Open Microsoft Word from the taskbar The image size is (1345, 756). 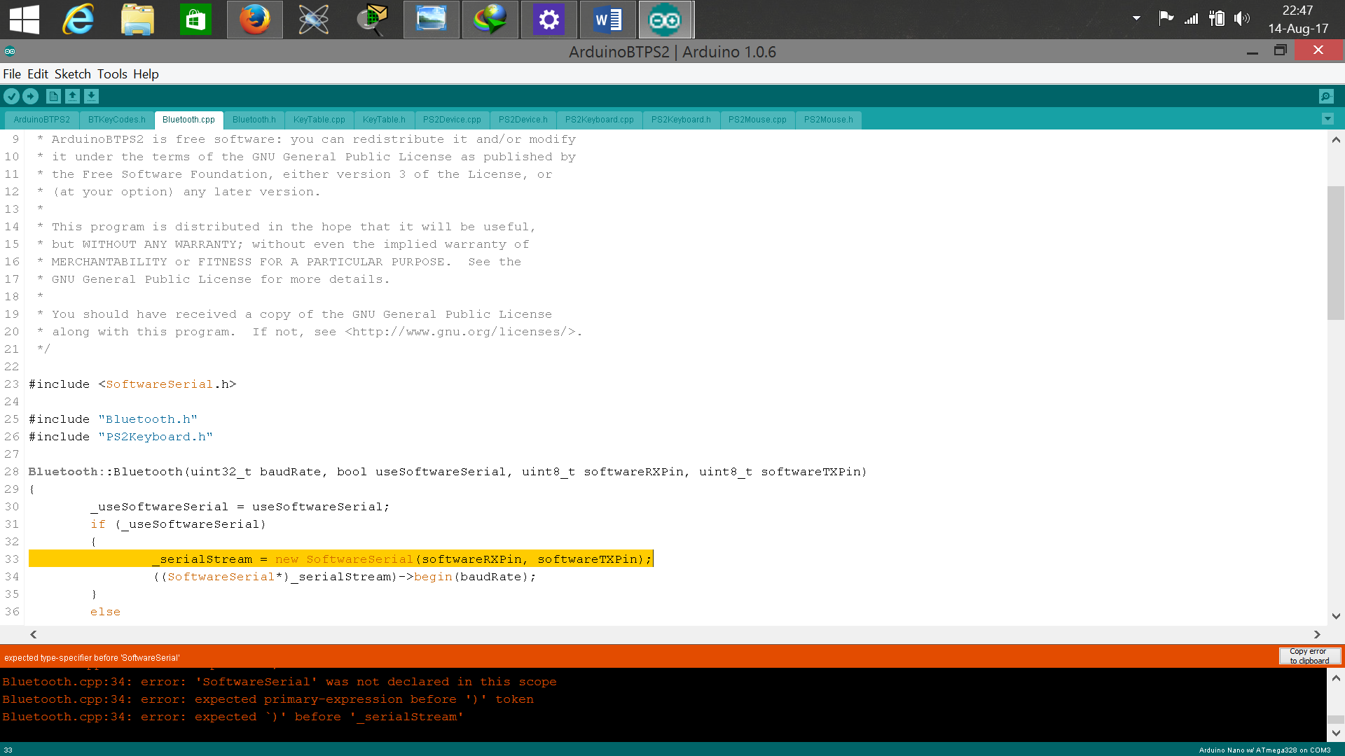pos(607,20)
